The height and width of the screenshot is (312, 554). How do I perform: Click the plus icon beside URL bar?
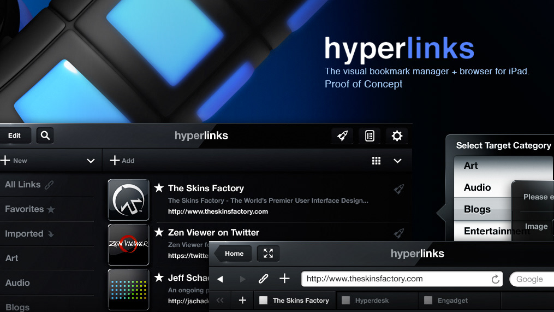(x=284, y=279)
